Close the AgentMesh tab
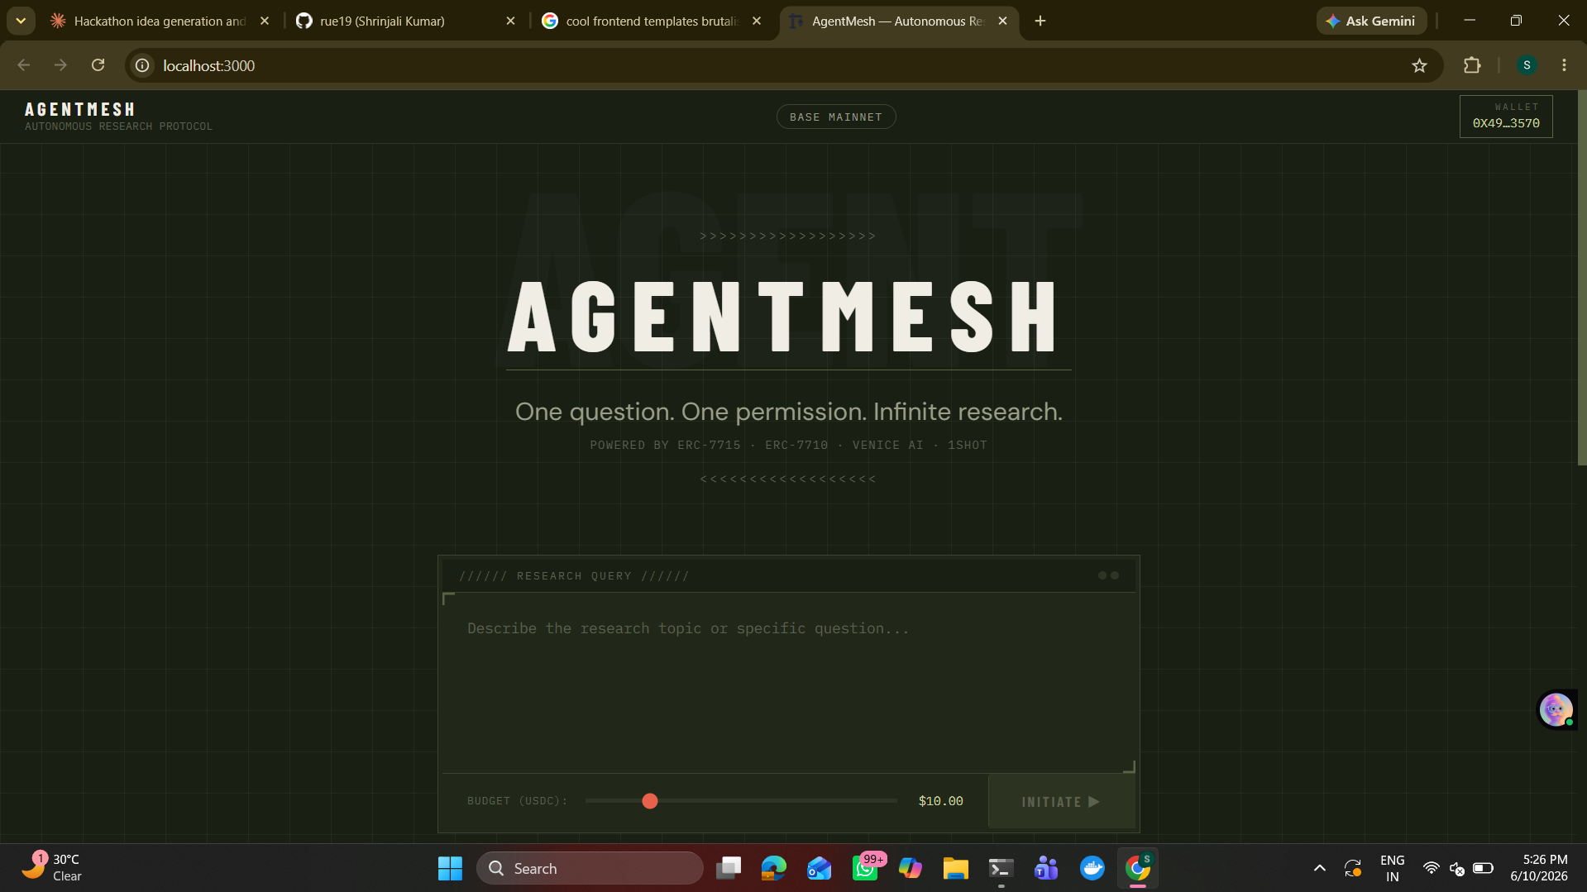 (1002, 21)
